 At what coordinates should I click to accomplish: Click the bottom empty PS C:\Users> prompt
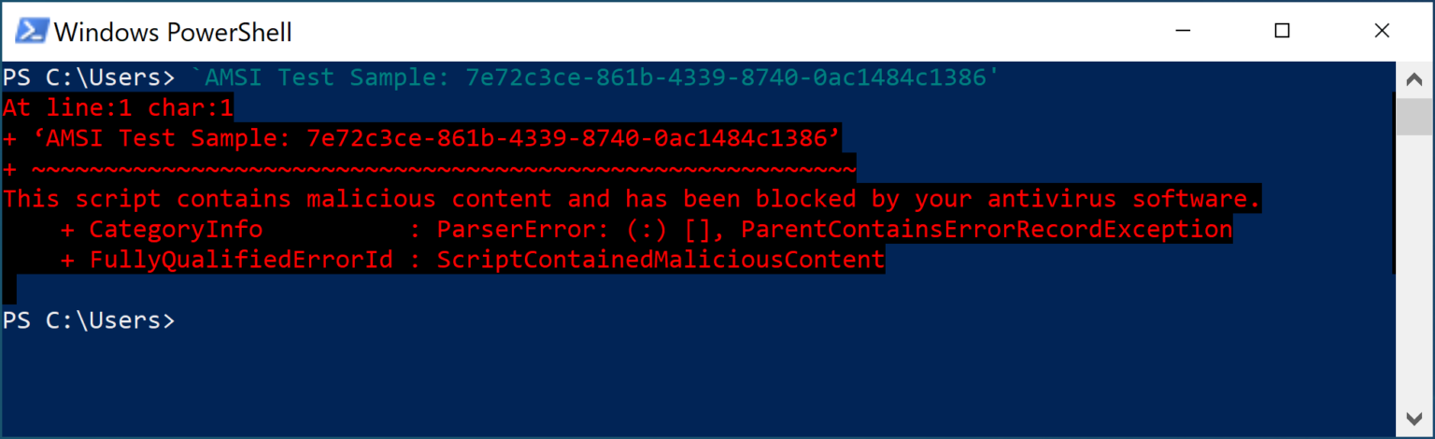click(x=88, y=320)
